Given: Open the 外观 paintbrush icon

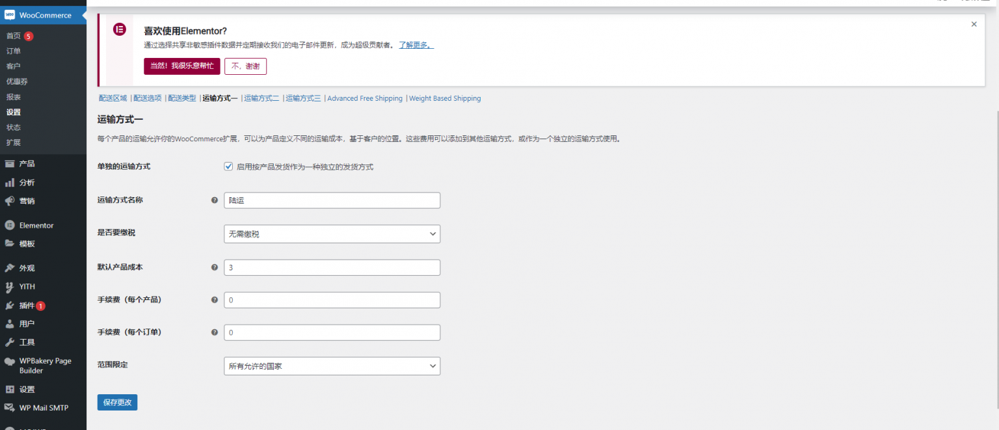Looking at the screenshot, I should [x=10, y=268].
